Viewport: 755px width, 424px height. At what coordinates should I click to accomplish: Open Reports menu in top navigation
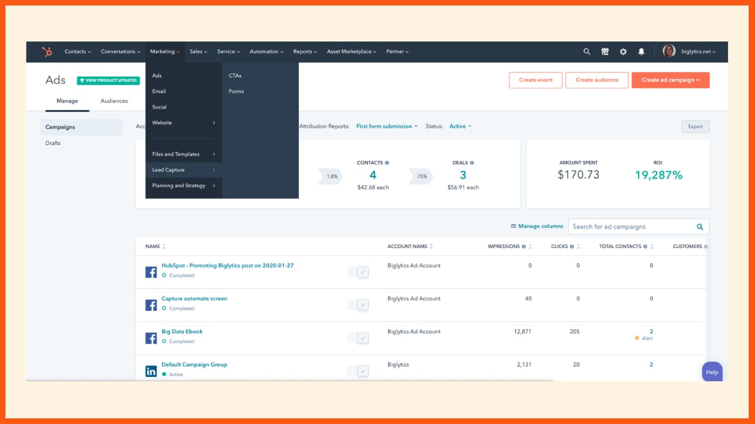[305, 52]
